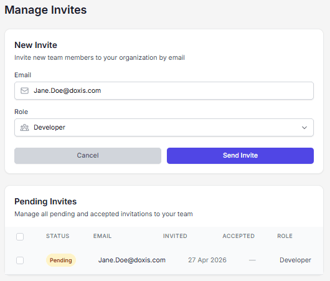330x281 pixels.
Task: Click the ROLE column header
Action: (x=285, y=236)
